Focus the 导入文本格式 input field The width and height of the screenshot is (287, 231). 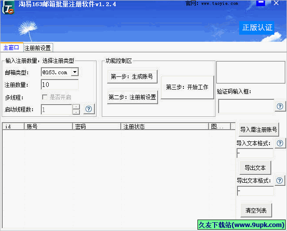pyautogui.click(x=255, y=153)
